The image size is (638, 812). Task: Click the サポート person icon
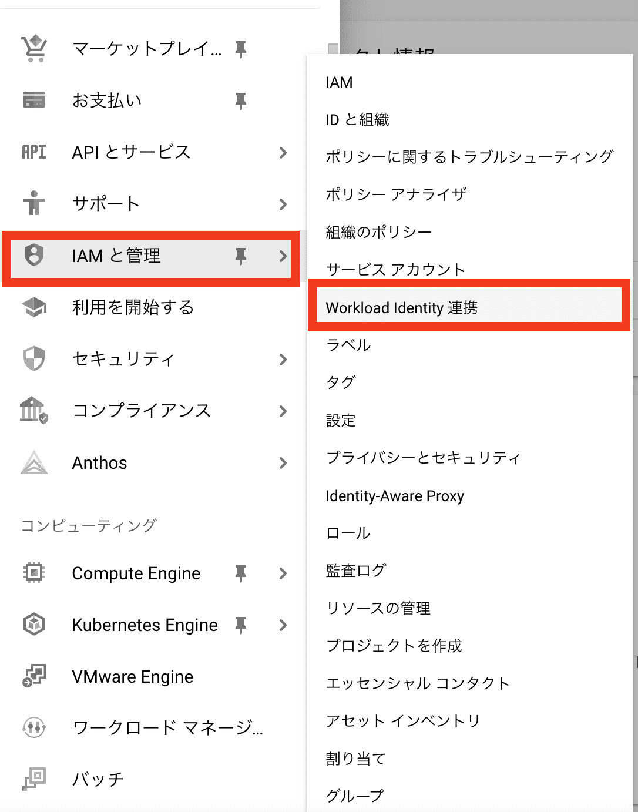33,204
